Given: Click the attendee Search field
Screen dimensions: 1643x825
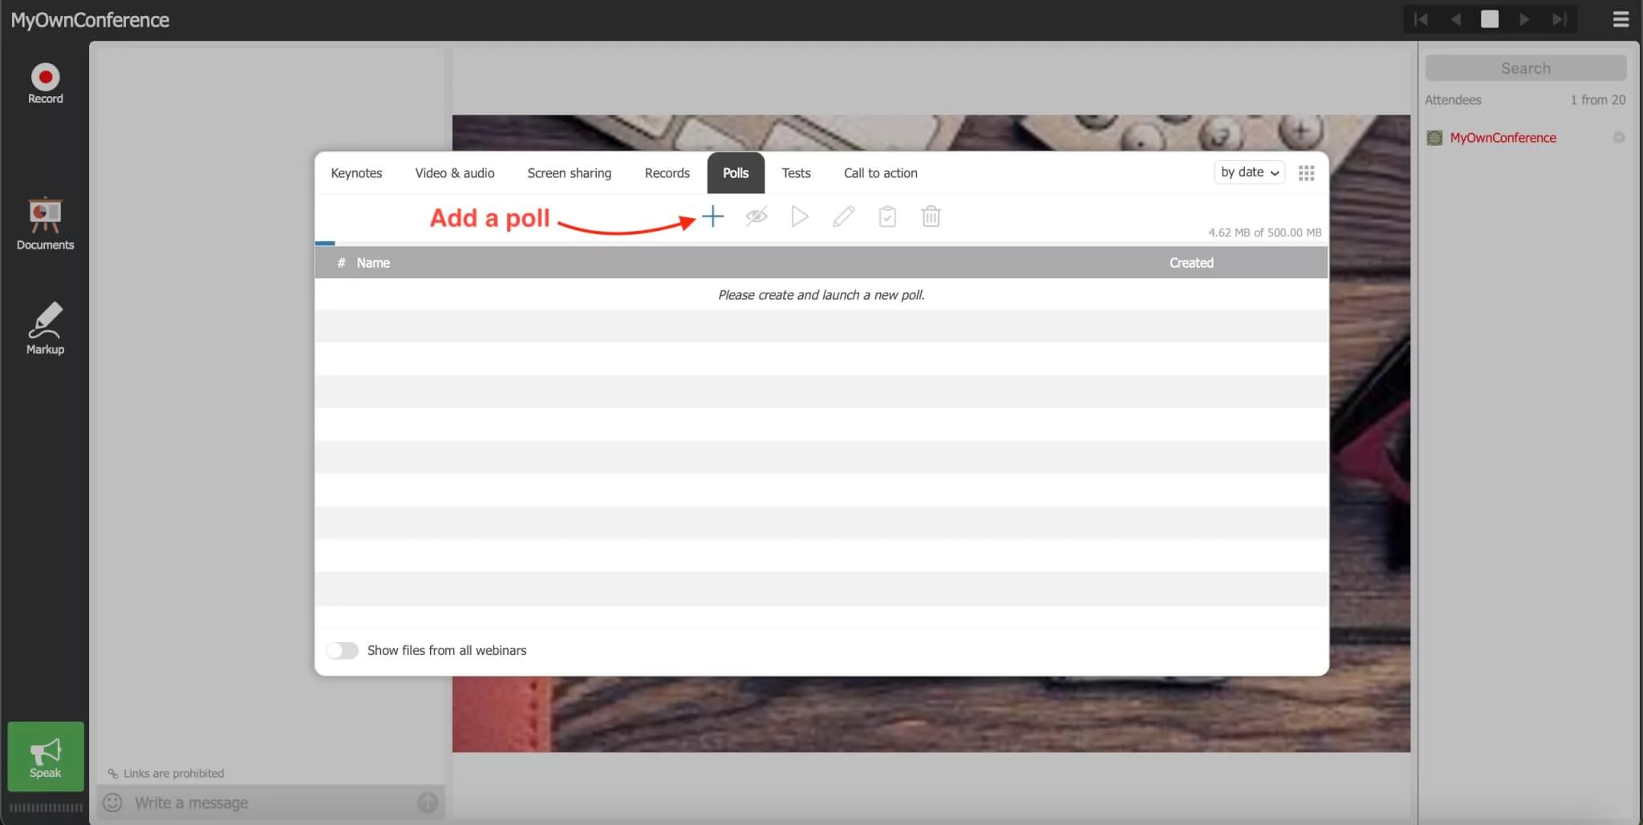Looking at the screenshot, I should point(1525,68).
